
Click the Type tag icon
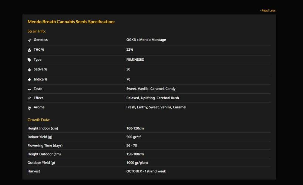click(x=30, y=60)
